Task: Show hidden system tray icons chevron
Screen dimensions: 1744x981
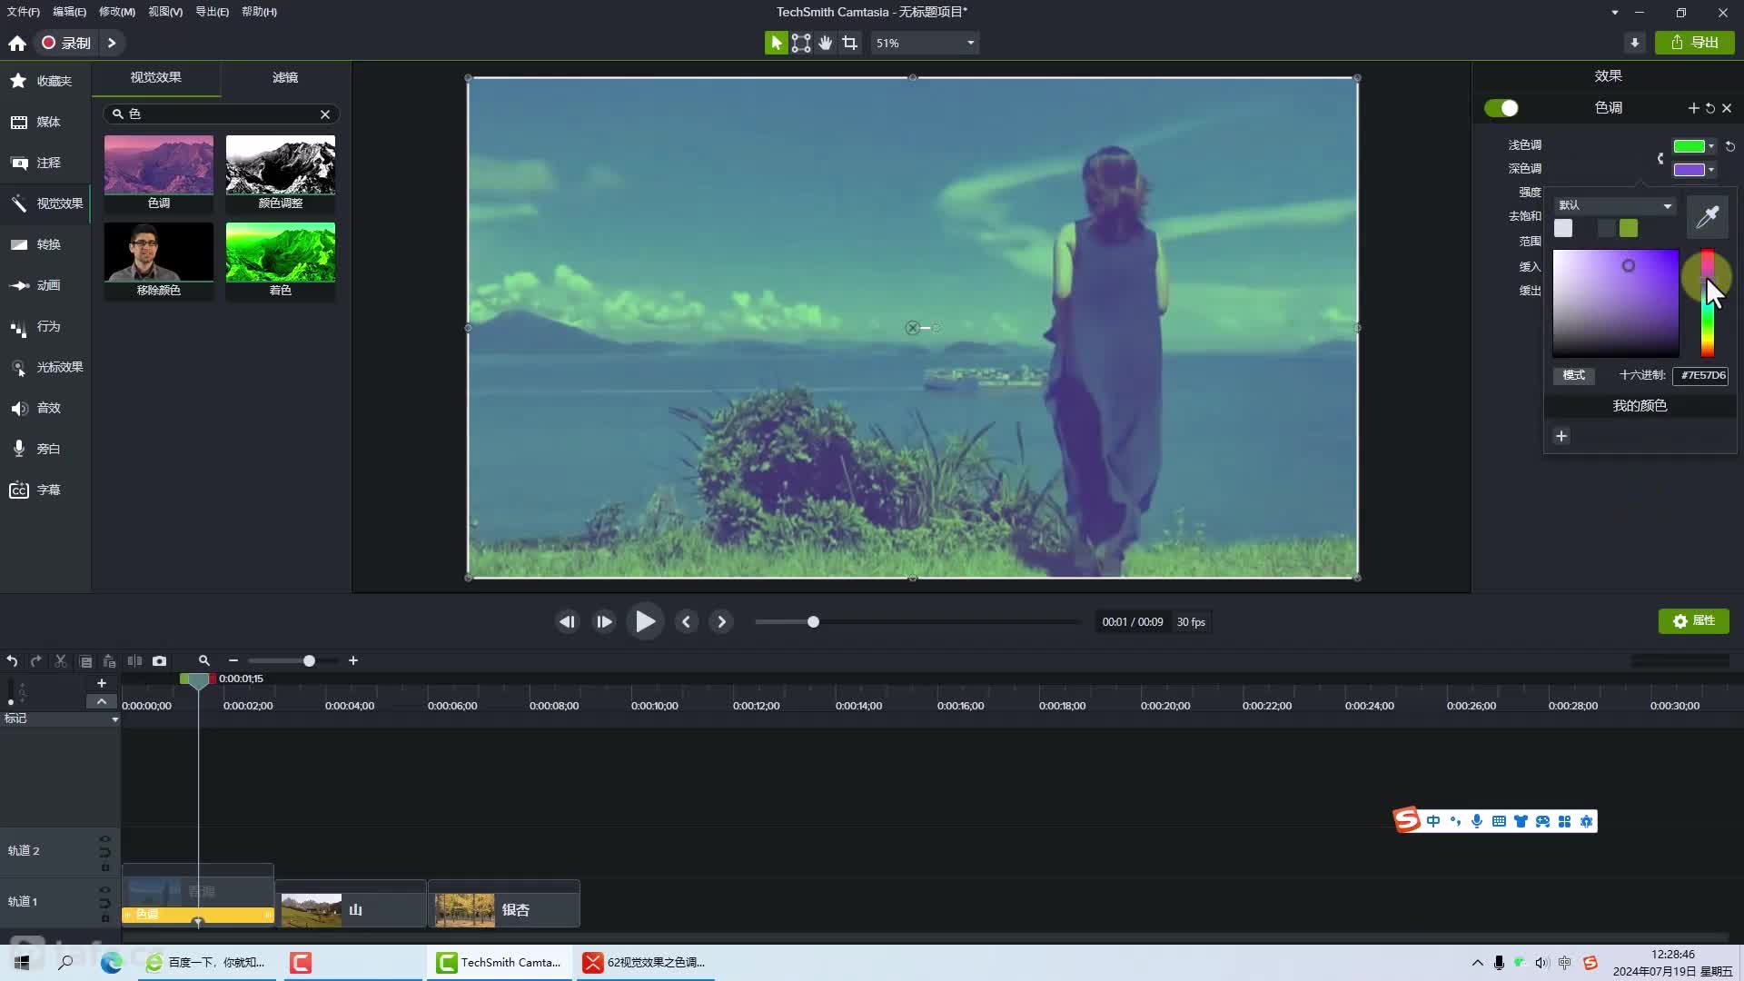Action: (x=1477, y=963)
